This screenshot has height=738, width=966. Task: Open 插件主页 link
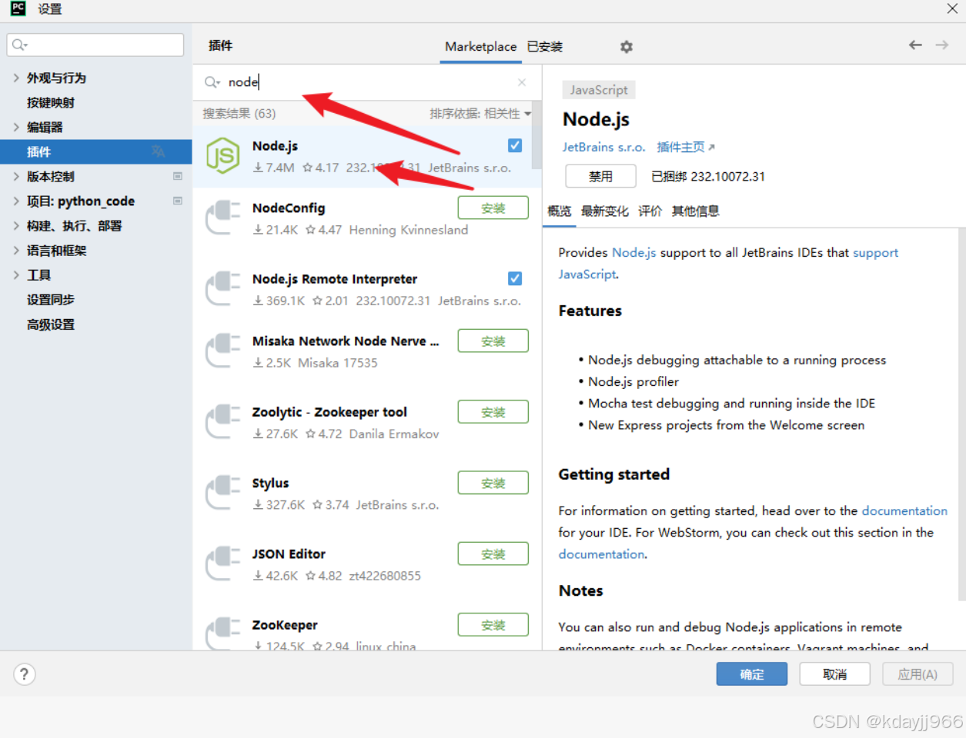click(685, 147)
